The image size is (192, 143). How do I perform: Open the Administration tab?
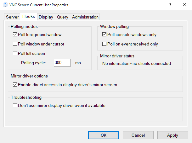pyautogui.click(x=85, y=17)
